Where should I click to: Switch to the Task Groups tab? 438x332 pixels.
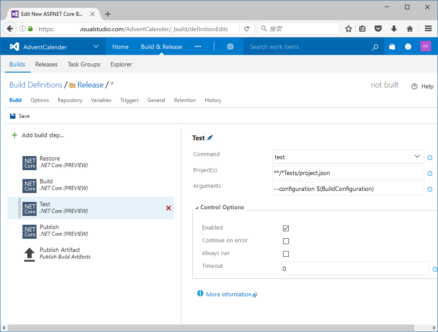coord(84,65)
